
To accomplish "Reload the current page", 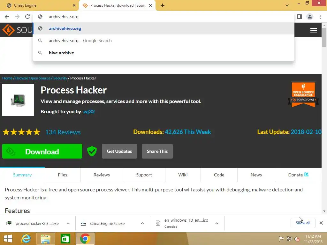I will 27,17.
